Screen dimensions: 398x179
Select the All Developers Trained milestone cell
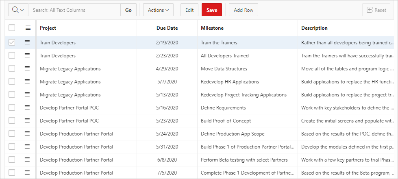pyautogui.click(x=248, y=55)
